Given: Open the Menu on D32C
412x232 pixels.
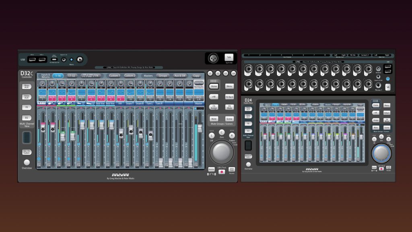Looking at the screenshot, I should pos(229,86).
